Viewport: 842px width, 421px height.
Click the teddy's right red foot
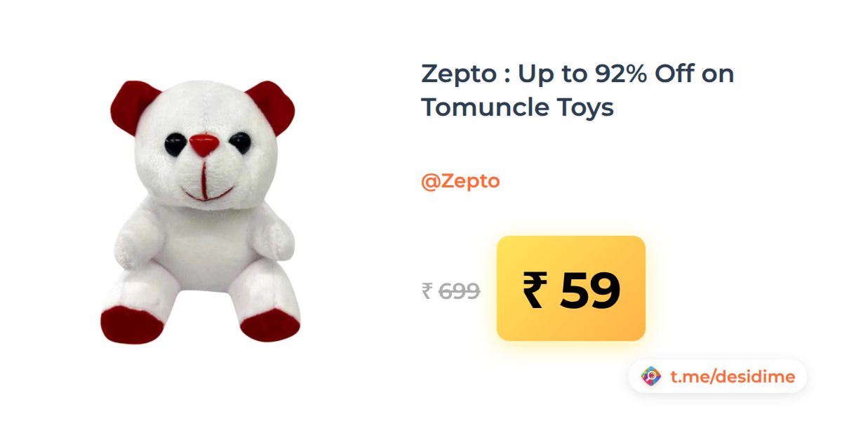pyautogui.click(x=270, y=324)
